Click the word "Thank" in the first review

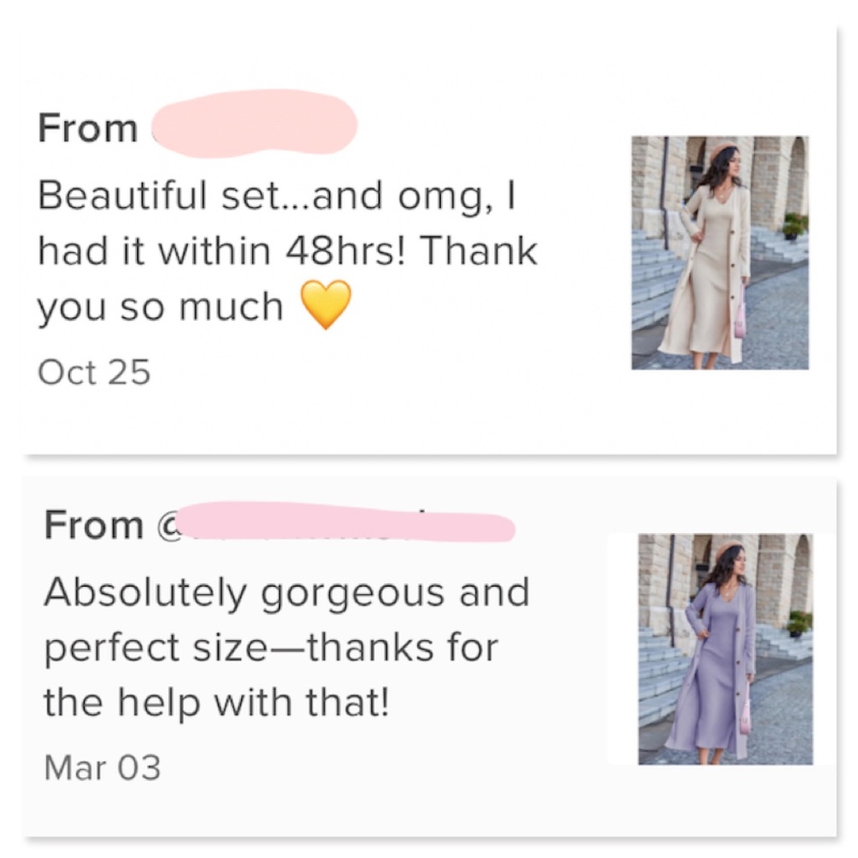click(479, 252)
